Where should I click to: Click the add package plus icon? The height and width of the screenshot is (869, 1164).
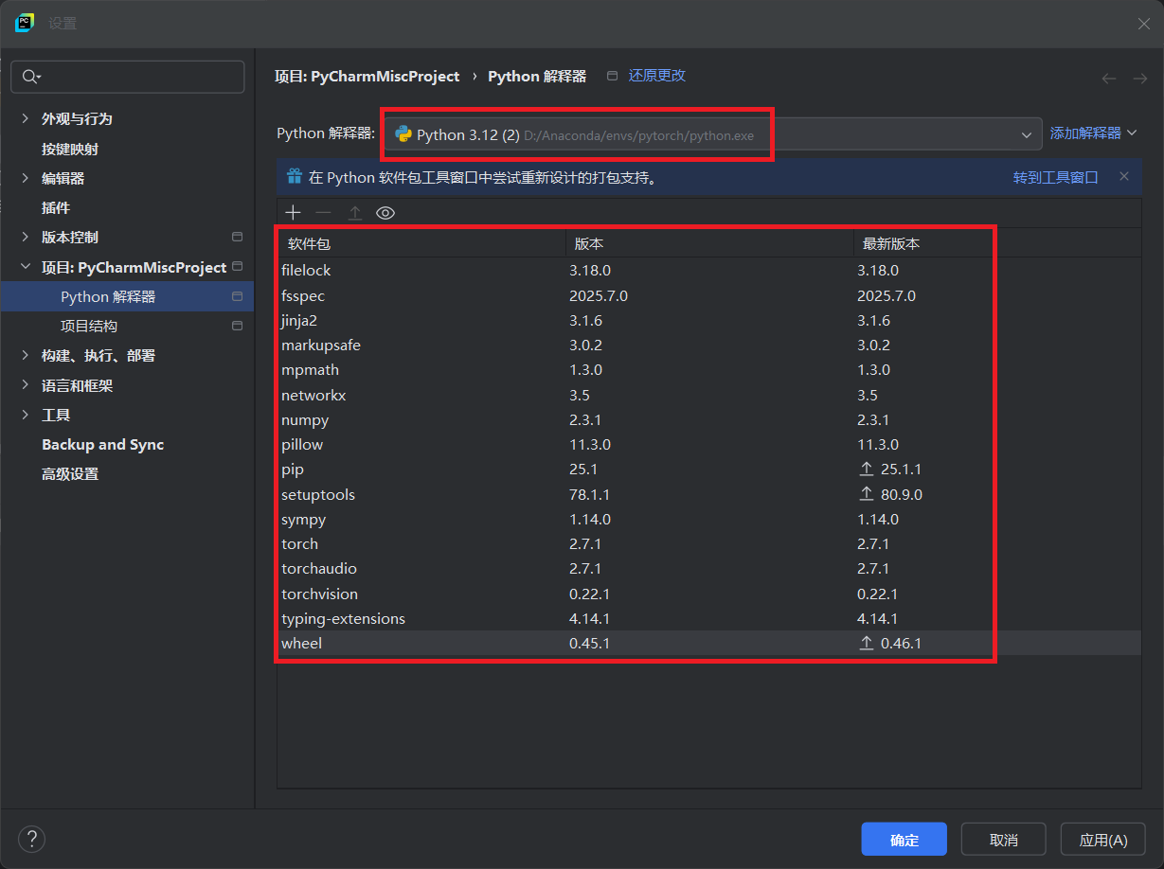tap(293, 213)
